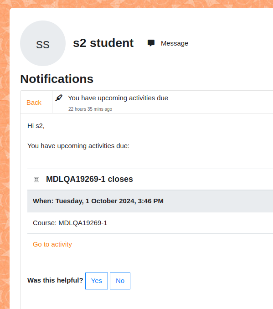The width and height of the screenshot is (273, 309).
Task: Click 'You have upcoming activities due:' body text
Action: tap(78, 146)
